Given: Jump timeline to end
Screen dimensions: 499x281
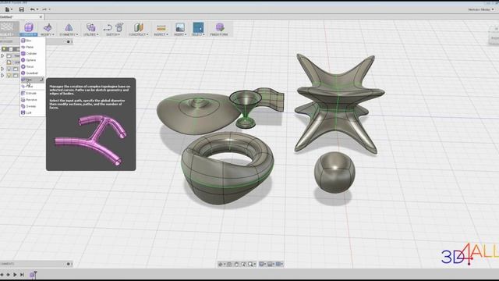Looking at the screenshot, I should point(22,274).
